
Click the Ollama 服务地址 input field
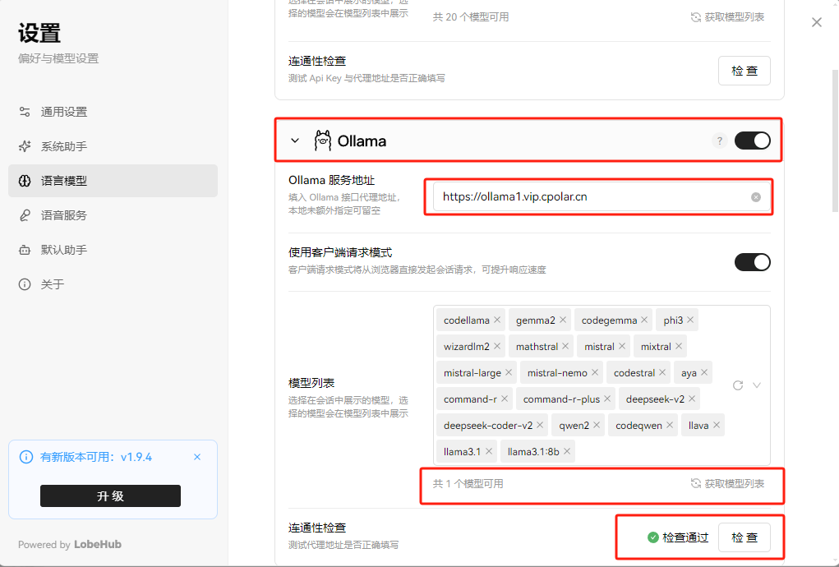coord(602,197)
